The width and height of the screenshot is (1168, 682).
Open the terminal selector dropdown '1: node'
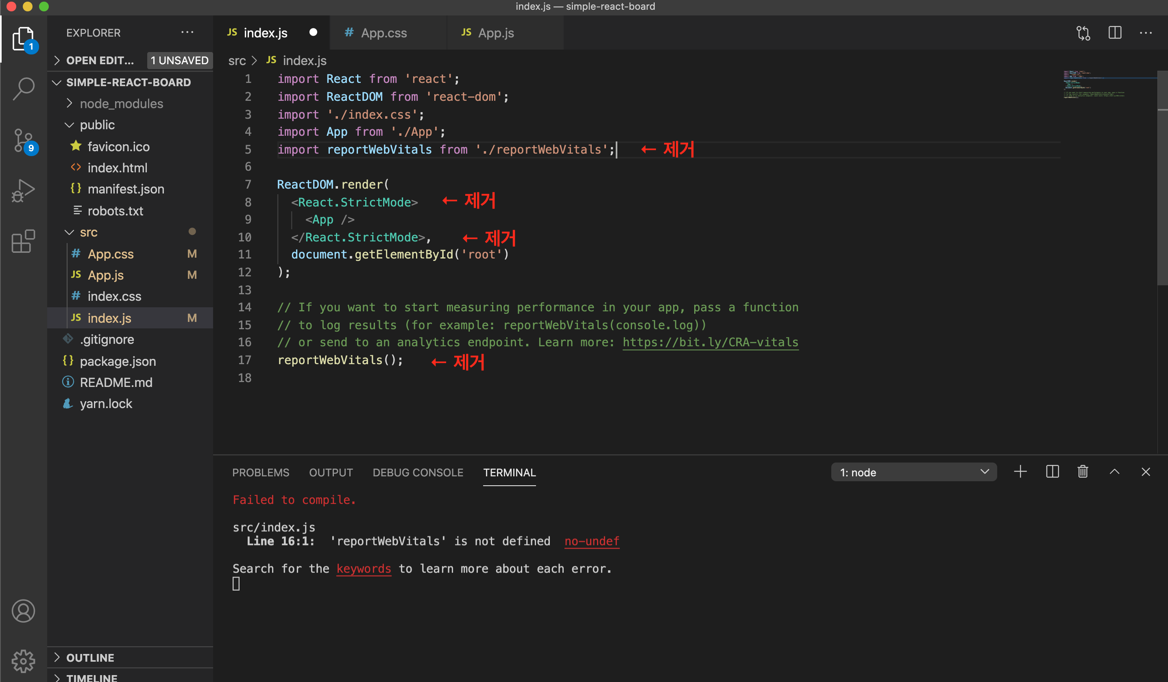pyautogui.click(x=913, y=472)
